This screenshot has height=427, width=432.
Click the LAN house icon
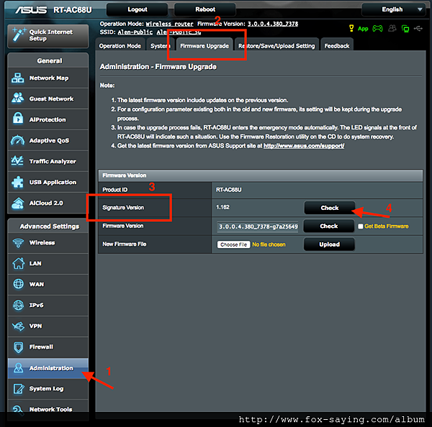click(19, 263)
